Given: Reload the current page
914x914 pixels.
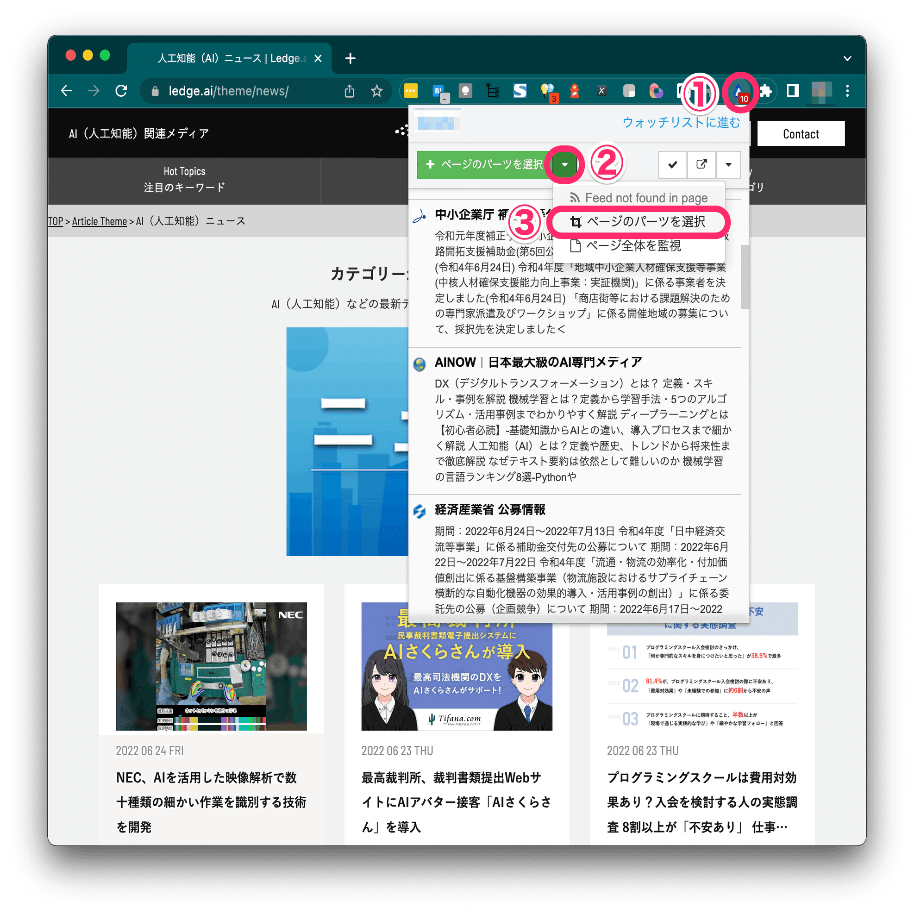Looking at the screenshot, I should 122,91.
